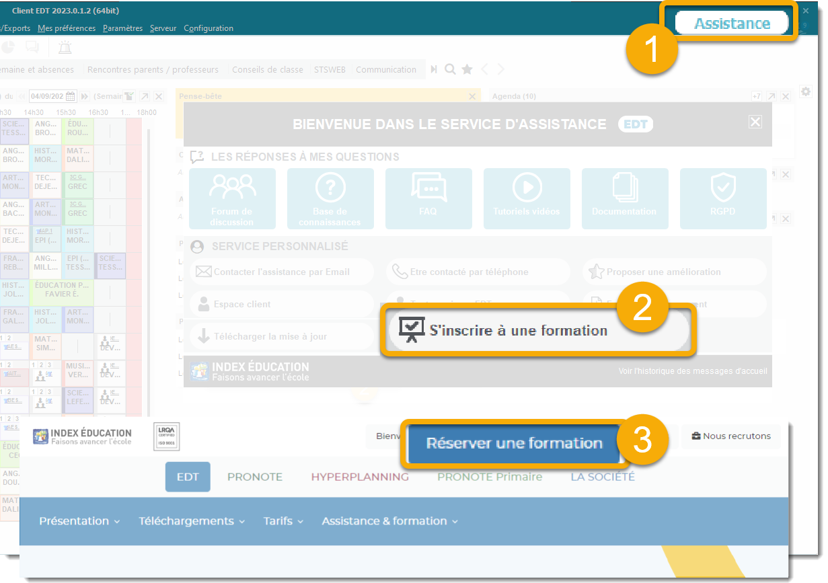Viewport: 828px width, 583px height.
Task: Close the assistance service dialog
Action: tap(755, 121)
